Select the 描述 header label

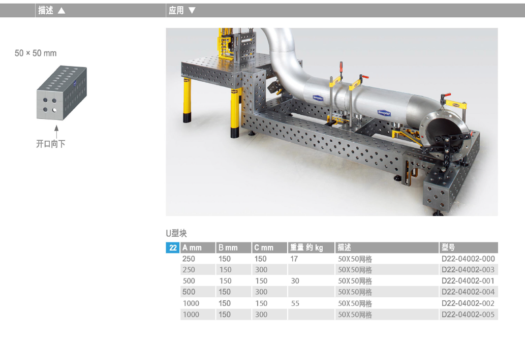coord(46,10)
